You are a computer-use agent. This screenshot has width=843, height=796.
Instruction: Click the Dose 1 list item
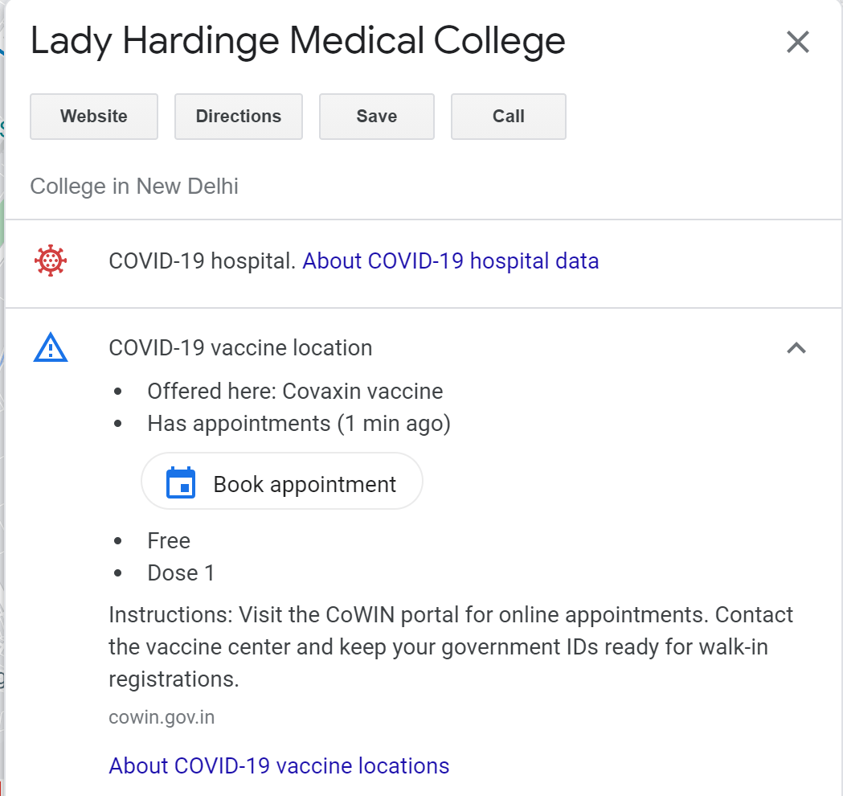(x=181, y=573)
